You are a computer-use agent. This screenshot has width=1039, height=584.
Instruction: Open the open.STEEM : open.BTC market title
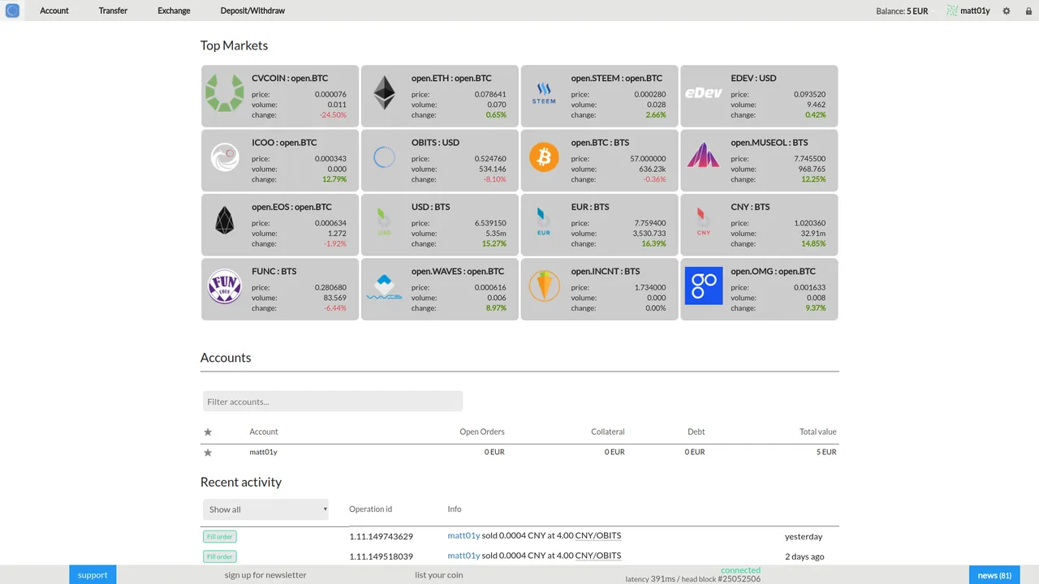616,78
